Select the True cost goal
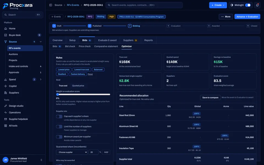The height and width of the screenshot is (165, 264). 63,86
